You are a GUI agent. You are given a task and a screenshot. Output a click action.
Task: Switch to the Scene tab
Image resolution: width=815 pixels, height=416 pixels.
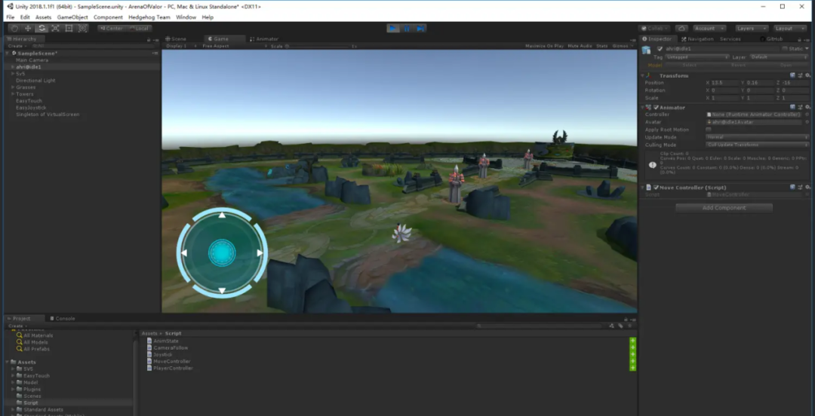(x=176, y=39)
